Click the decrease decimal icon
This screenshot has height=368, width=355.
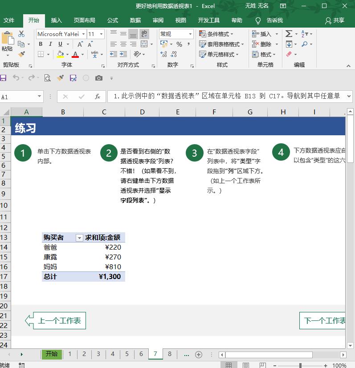coord(174,54)
